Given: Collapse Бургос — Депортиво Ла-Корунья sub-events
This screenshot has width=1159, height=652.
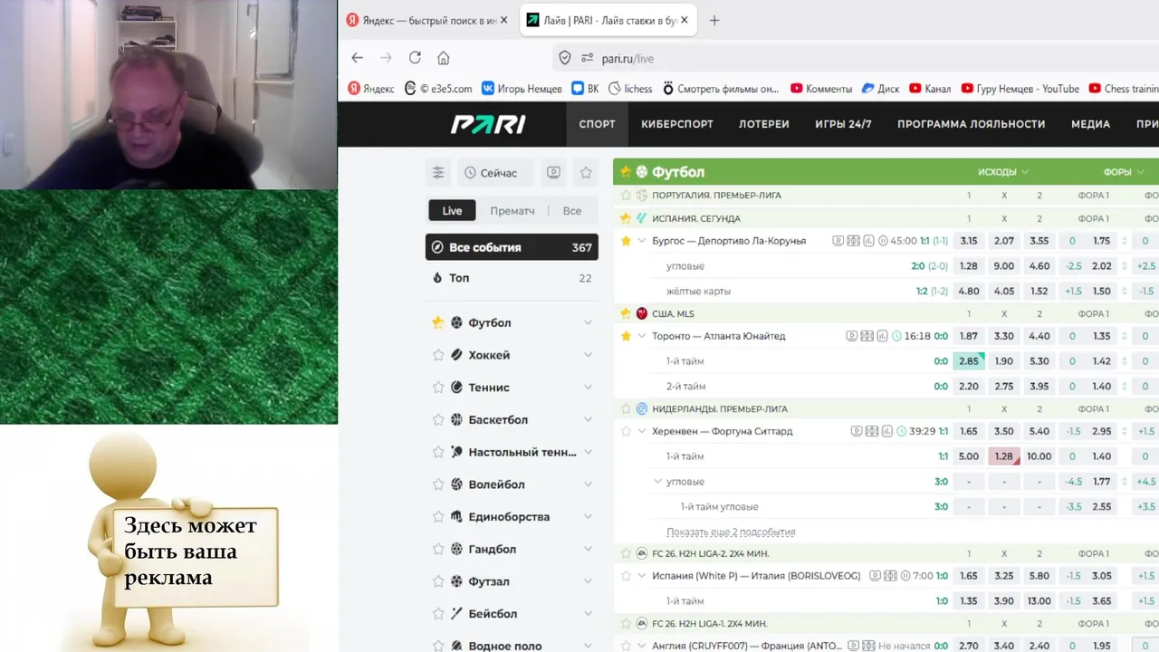Looking at the screenshot, I should (x=642, y=241).
